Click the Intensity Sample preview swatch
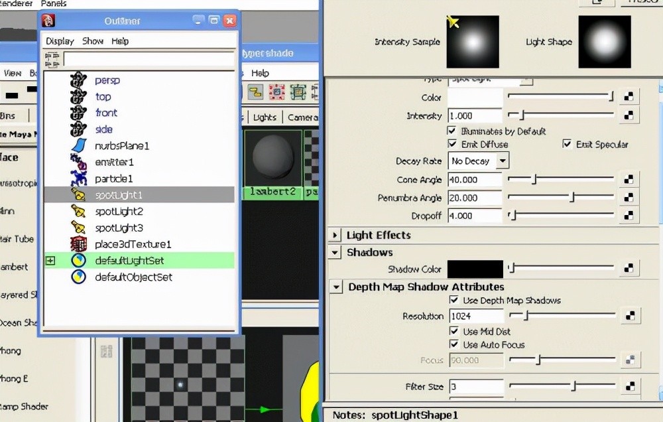The height and width of the screenshot is (422, 663). (473, 42)
